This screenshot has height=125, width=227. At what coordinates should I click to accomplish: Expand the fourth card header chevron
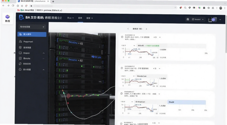coord(159,123)
